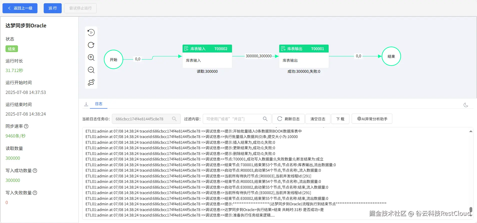Viewport: 477px width, 223px height.
Task: Click the log panel scrollbar thumb
Action: click(x=471, y=210)
